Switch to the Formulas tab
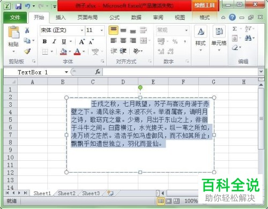The height and width of the screenshot is (209, 268). tap(114, 18)
